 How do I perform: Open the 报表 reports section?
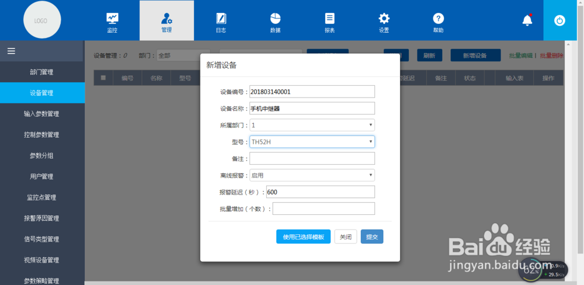[329, 22]
